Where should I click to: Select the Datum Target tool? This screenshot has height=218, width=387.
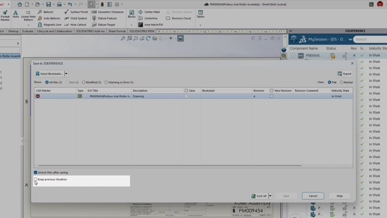[x=104, y=25]
